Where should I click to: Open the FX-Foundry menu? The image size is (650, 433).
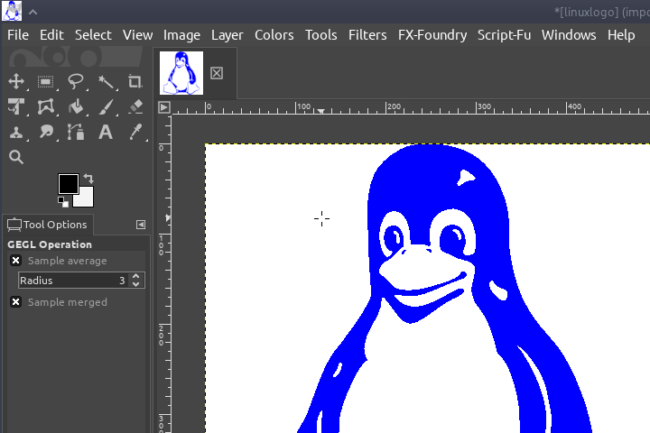tap(432, 35)
